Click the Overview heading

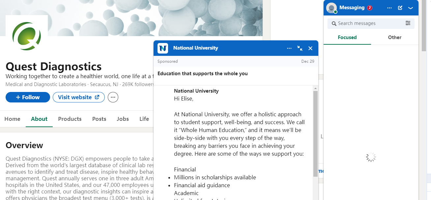tap(24, 145)
